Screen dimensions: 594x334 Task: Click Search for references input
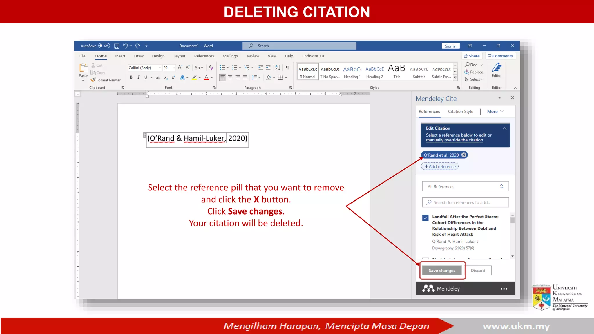click(465, 202)
